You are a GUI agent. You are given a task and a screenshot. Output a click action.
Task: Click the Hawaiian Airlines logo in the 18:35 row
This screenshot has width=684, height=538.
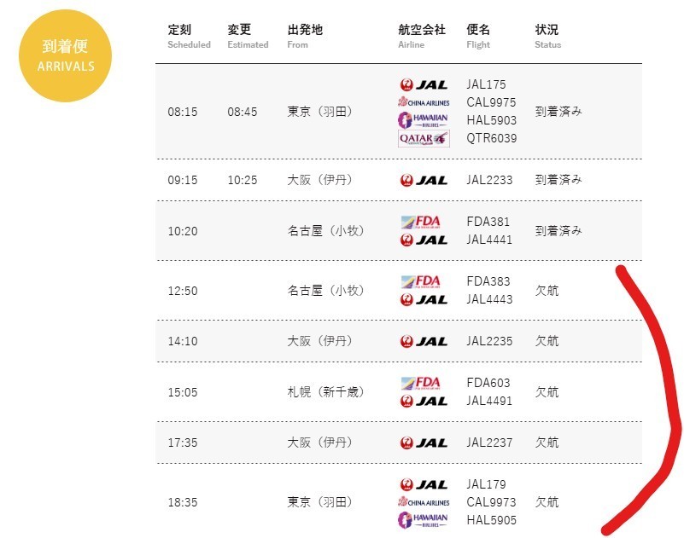point(423,520)
